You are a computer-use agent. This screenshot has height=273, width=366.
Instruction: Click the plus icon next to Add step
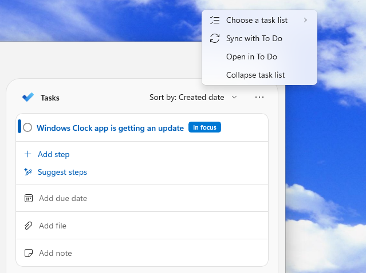pyautogui.click(x=27, y=154)
